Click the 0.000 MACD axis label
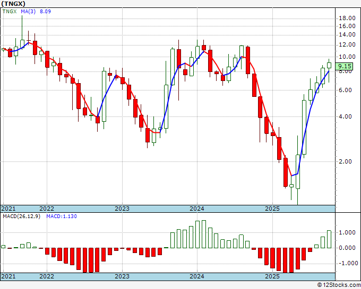 347,248
